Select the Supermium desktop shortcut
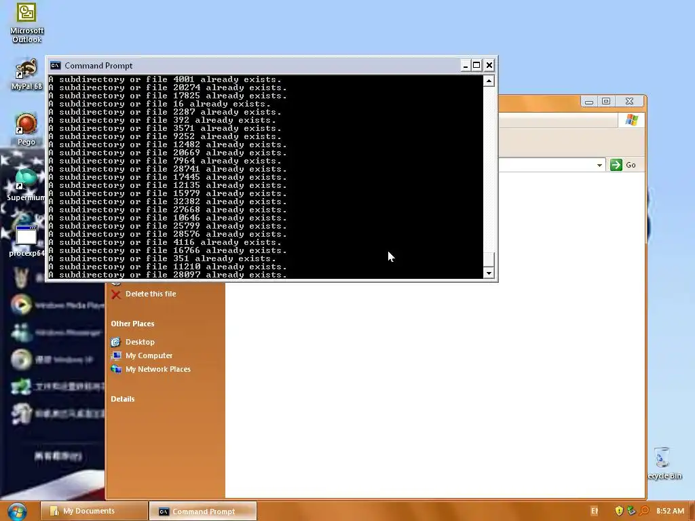 (x=26, y=185)
